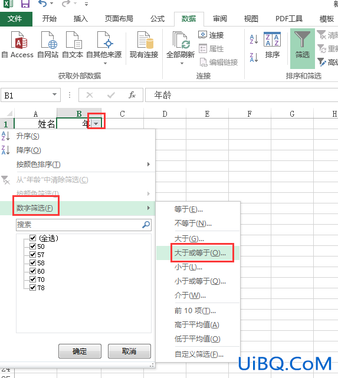Click the Insert Function fx icon
This screenshot has width=338, height=378.
click(132, 95)
